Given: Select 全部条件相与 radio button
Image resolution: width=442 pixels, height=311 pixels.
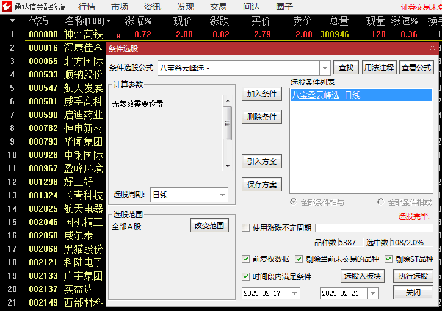Looking at the screenshot, I should point(294,202).
